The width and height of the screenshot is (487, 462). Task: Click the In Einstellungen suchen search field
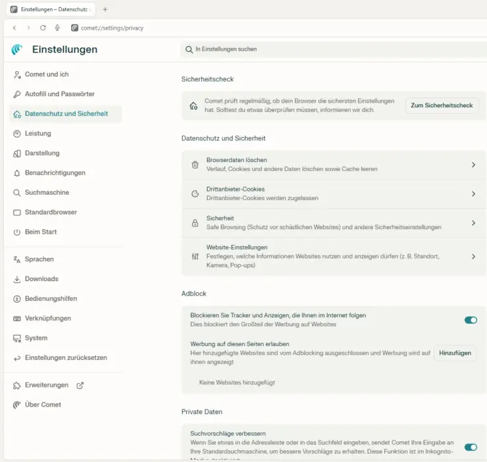coord(329,49)
